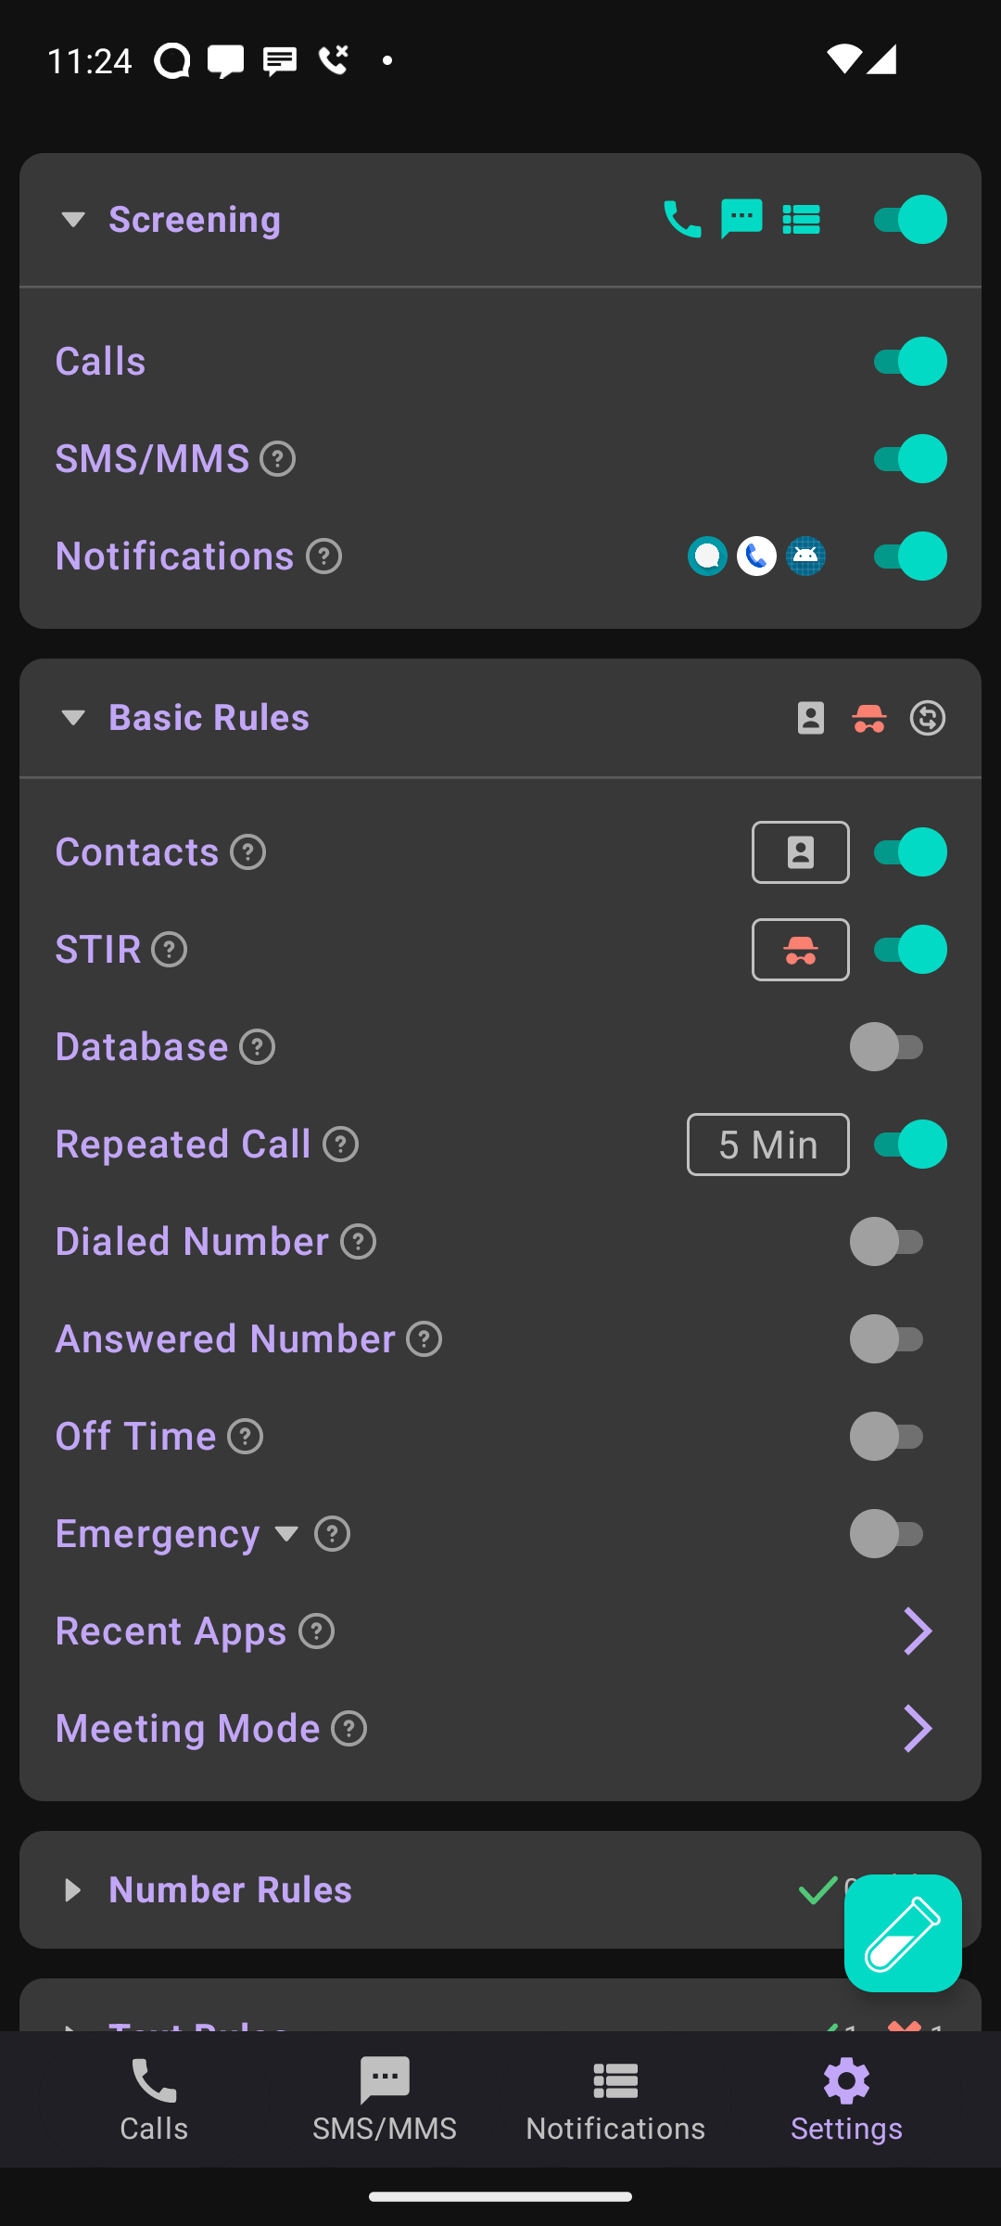Tap the incognito badge button in STIR row
The image size is (1001, 2226).
point(801,950)
